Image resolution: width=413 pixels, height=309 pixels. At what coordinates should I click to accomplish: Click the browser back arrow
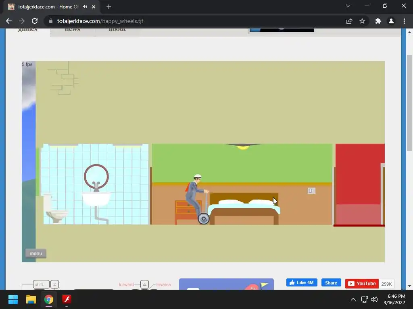[9, 21]
